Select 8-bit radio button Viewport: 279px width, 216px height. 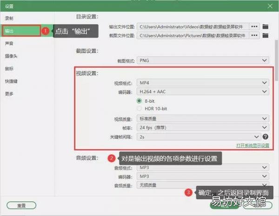point(139,101)
